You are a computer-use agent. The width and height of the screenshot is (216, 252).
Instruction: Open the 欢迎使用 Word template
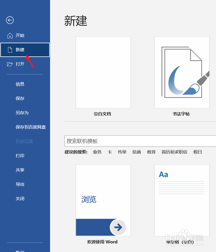[x=103, y=200]
